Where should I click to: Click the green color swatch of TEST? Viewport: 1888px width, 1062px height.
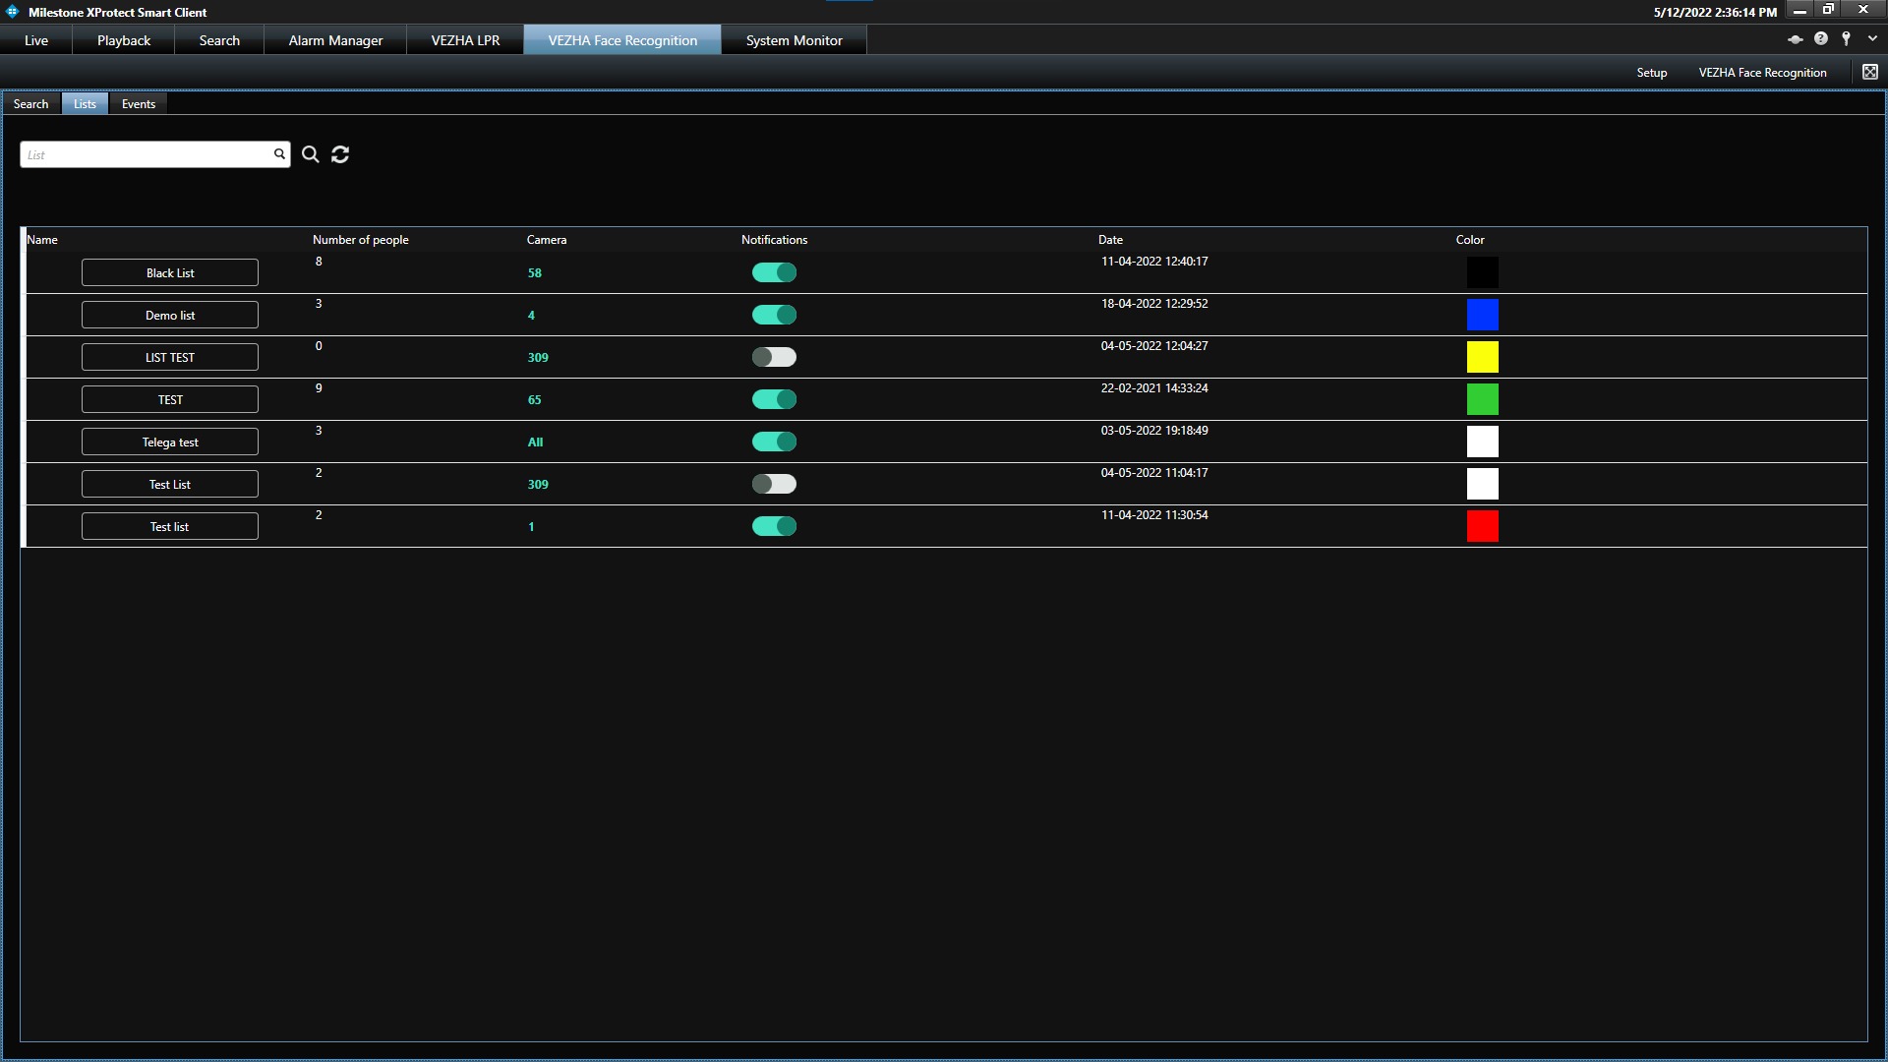(1483, 399)
